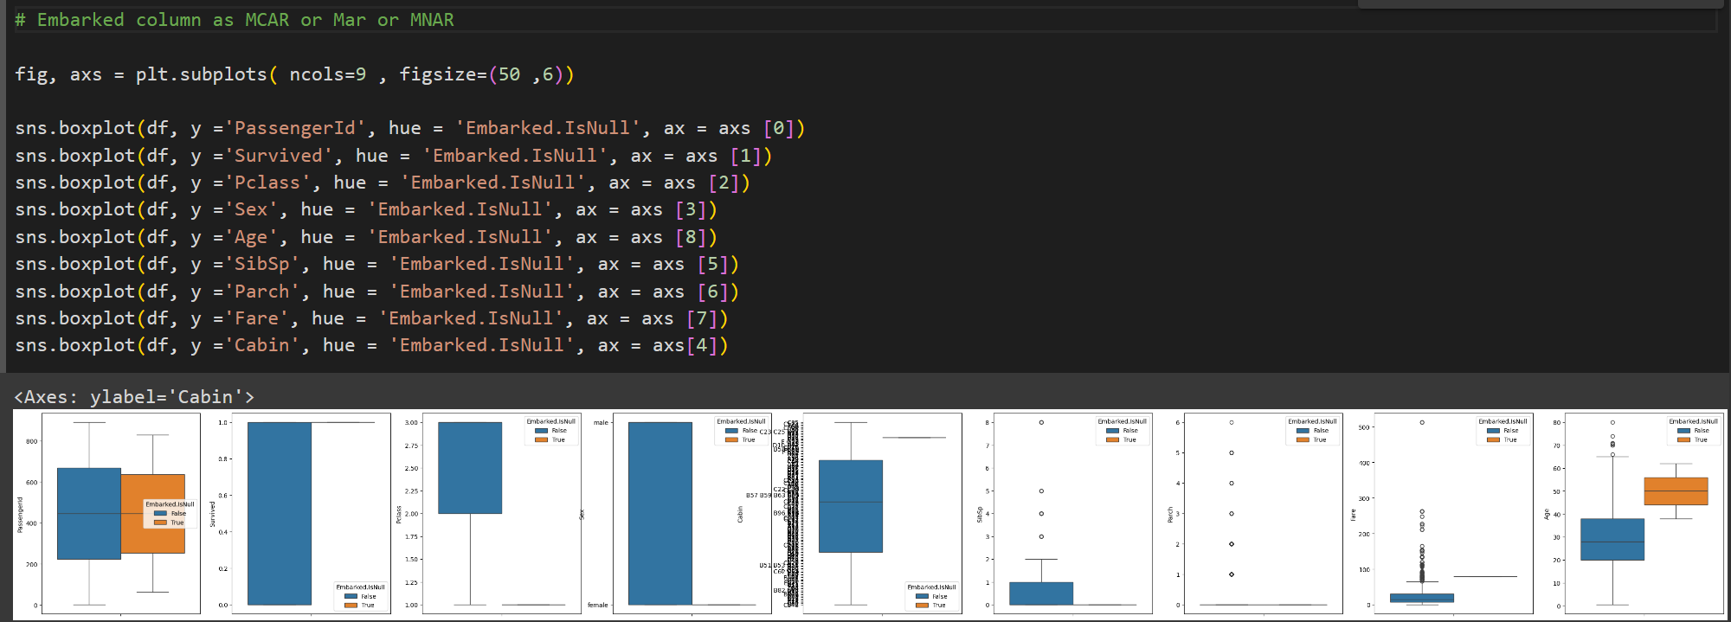Click the blue False box in Age plot
1731x622 pixels.
click(x=1612, y=540)
